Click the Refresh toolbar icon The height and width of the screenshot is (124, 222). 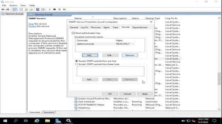[x=26, y=9]
